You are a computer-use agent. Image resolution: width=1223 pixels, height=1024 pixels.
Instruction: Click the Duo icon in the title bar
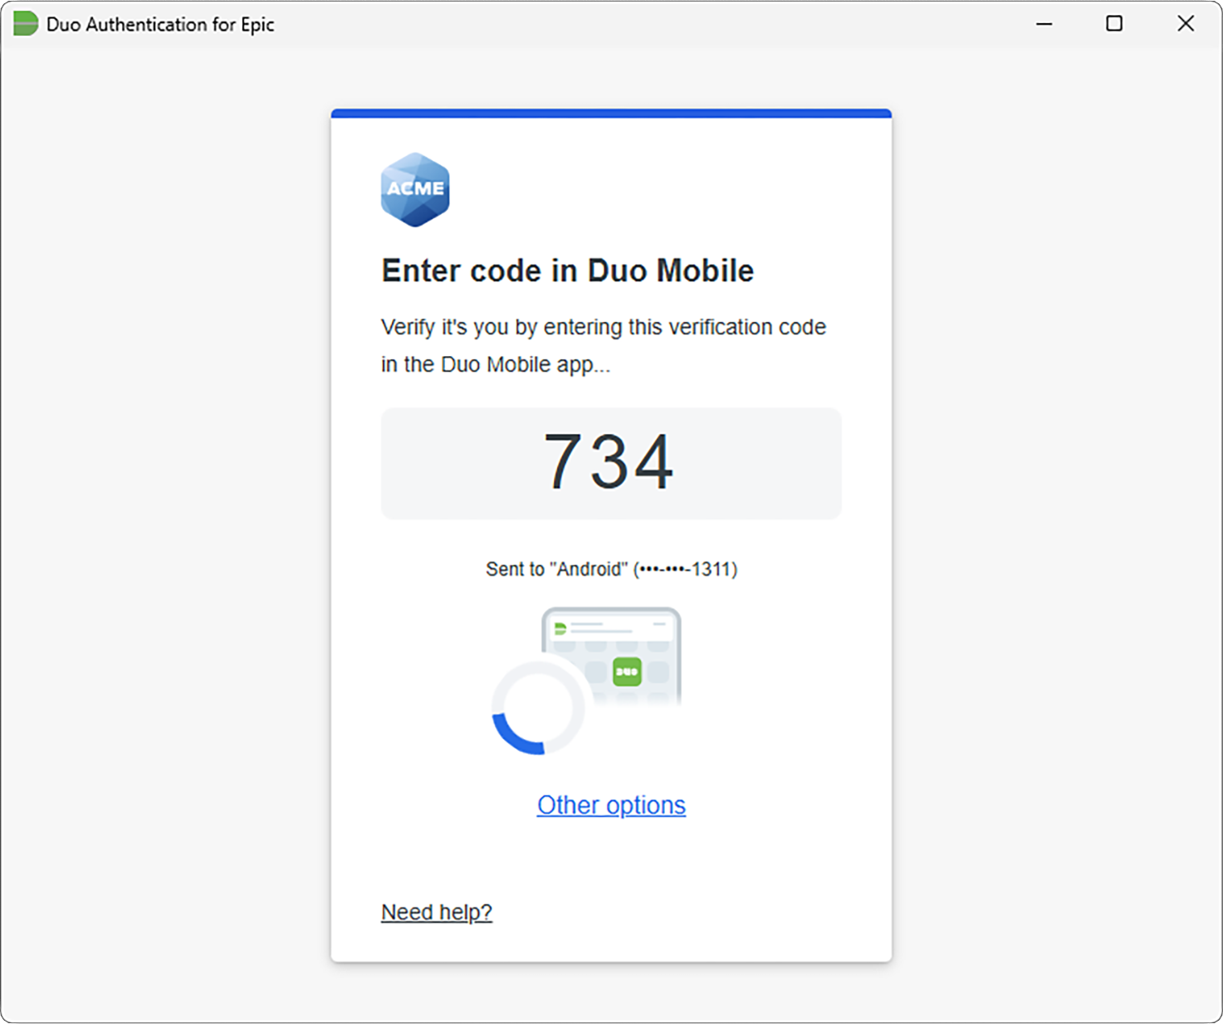(25, 24)
